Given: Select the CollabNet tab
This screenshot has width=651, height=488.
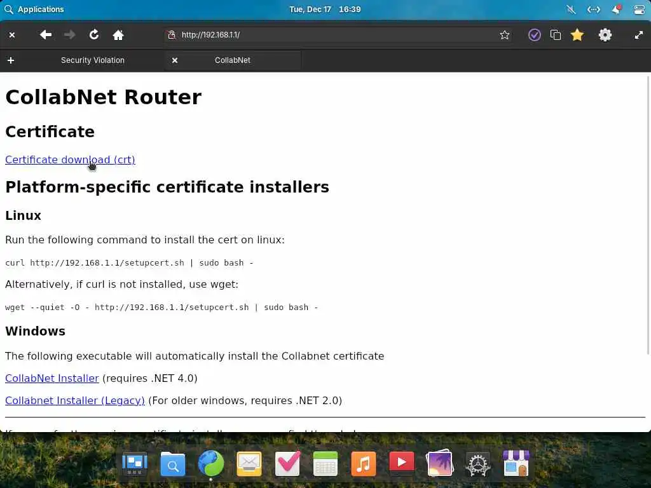Looking at the screenshot, I should [x=233, y=60].
